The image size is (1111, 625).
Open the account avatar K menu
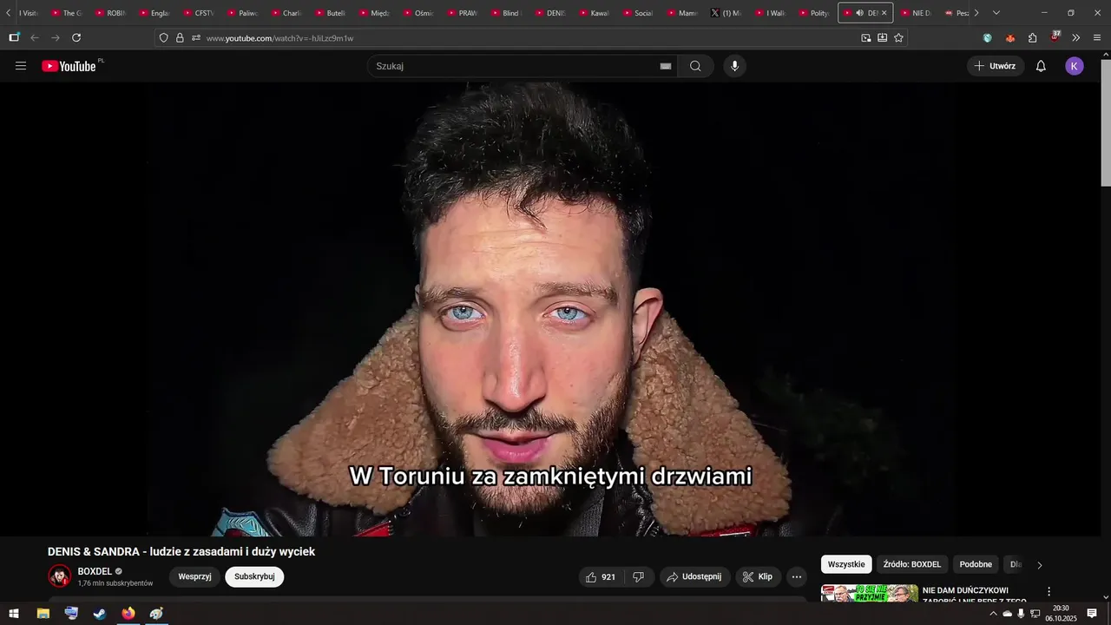tap(1075, 66)
